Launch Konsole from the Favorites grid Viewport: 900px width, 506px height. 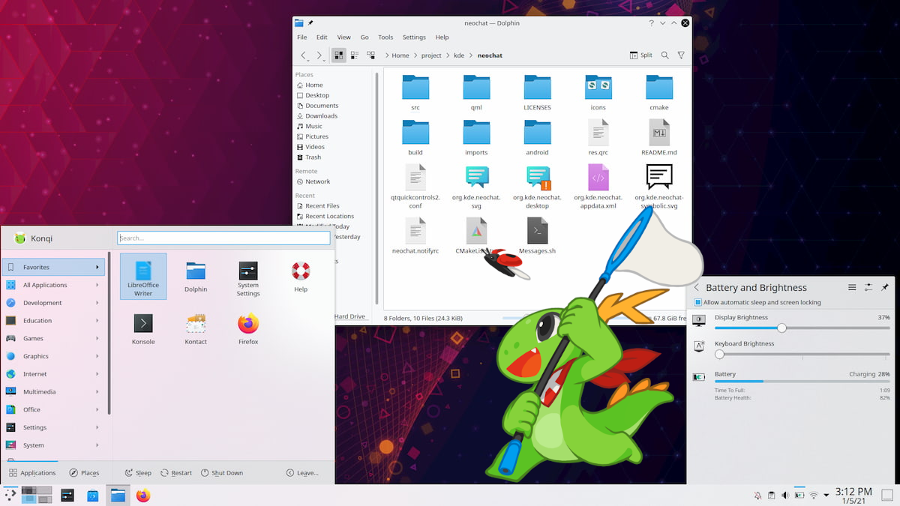tap(143, 328)
